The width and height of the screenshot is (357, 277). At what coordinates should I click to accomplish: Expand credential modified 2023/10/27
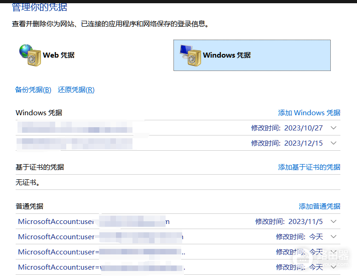[334, 128]
